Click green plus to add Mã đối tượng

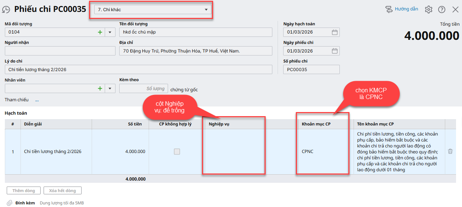(x=100, y=32)
